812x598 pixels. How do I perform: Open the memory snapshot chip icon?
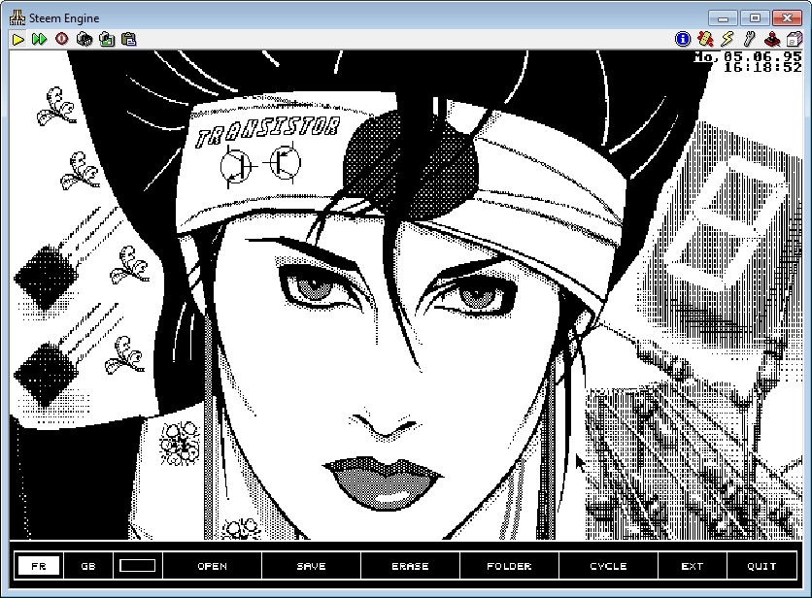(85, 39)
